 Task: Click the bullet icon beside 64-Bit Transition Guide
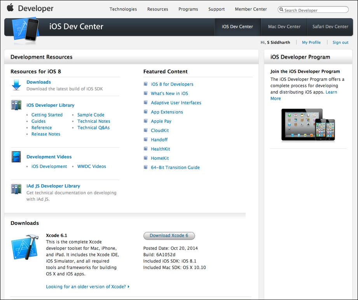(145, 167)
